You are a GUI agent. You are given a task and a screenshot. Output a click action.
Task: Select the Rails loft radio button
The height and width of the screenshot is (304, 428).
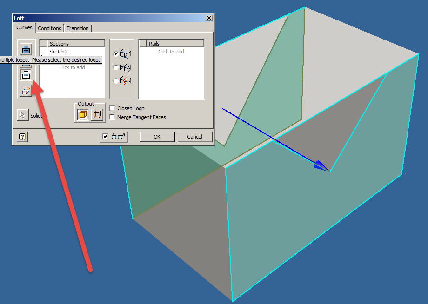coord(115,53)
